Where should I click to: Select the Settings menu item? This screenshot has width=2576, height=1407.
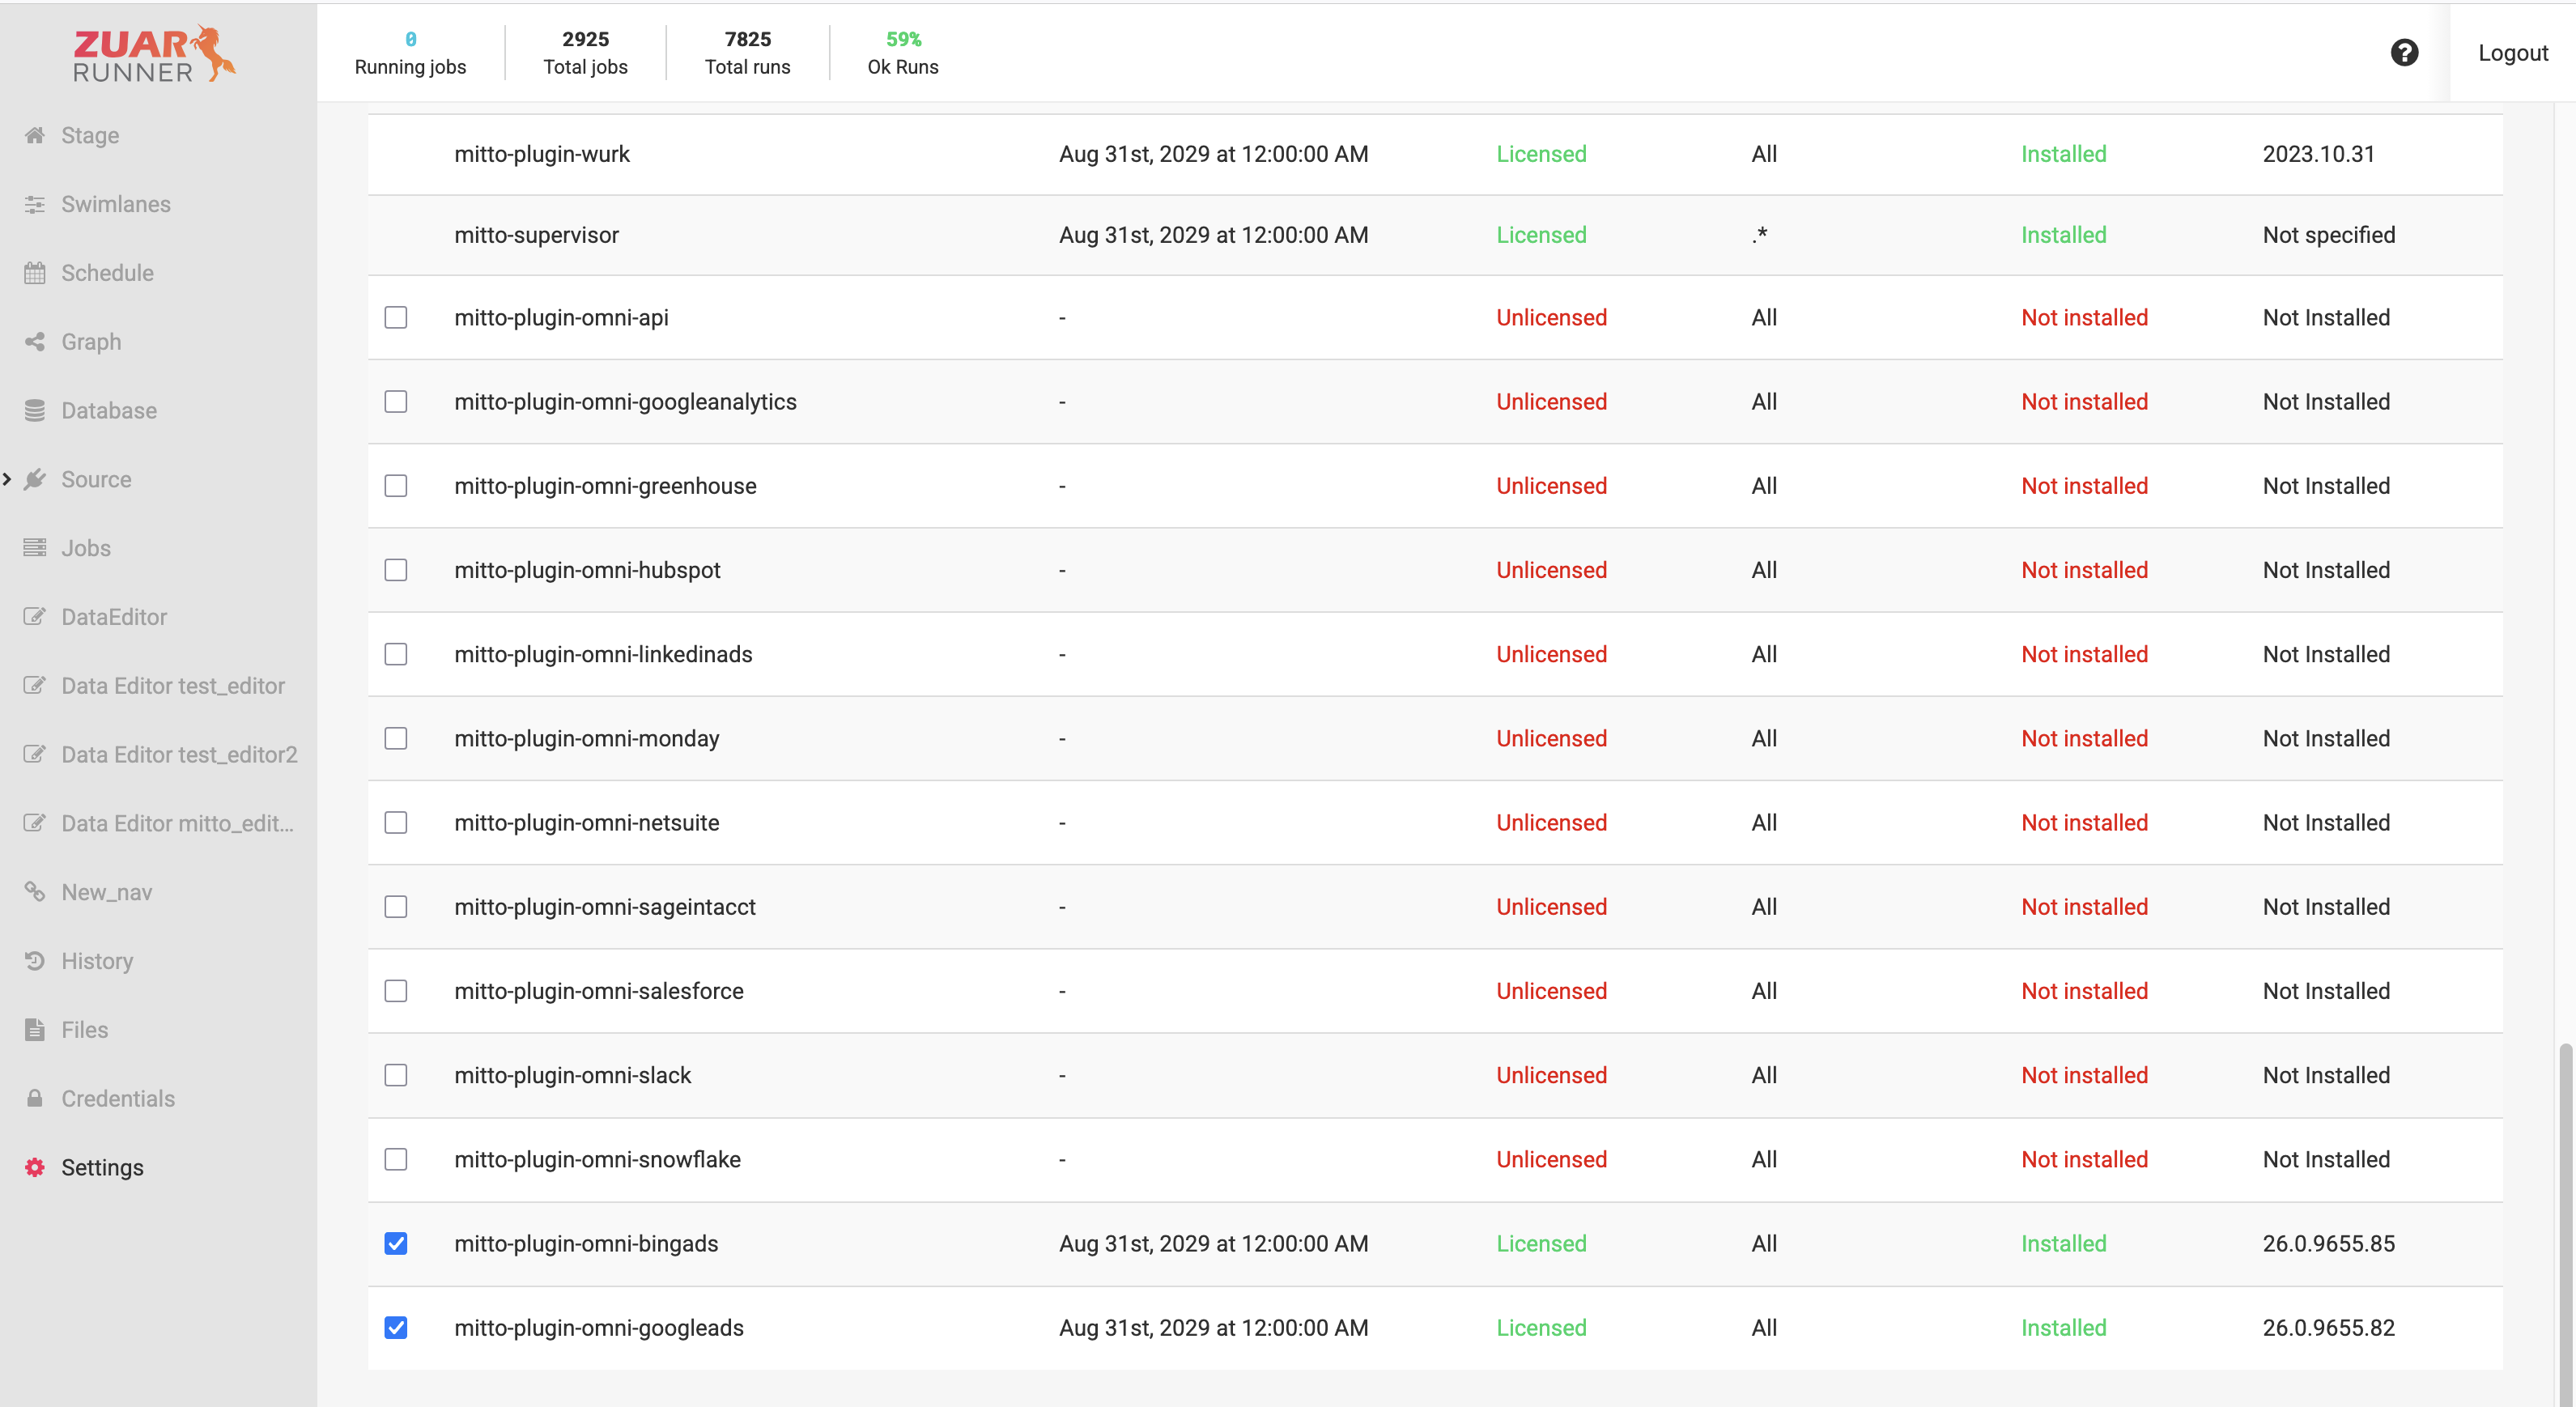(x=102, y=1167)
